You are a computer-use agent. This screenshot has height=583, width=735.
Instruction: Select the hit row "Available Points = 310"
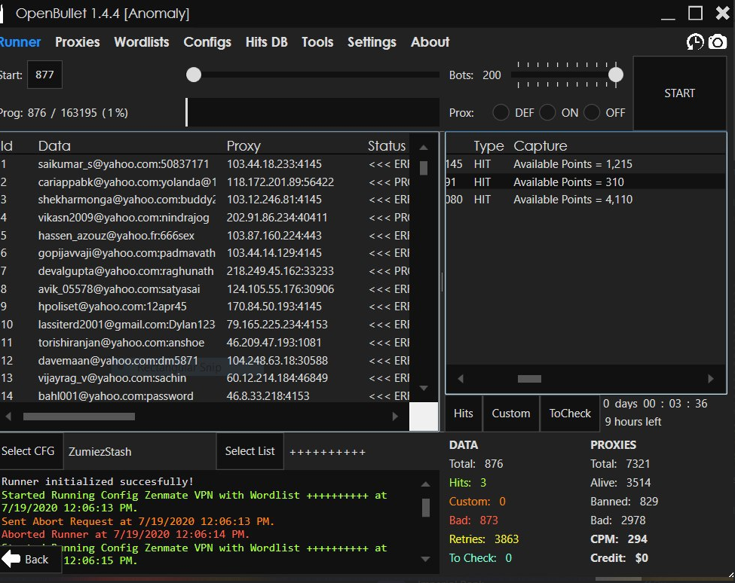tap(586, 182)
